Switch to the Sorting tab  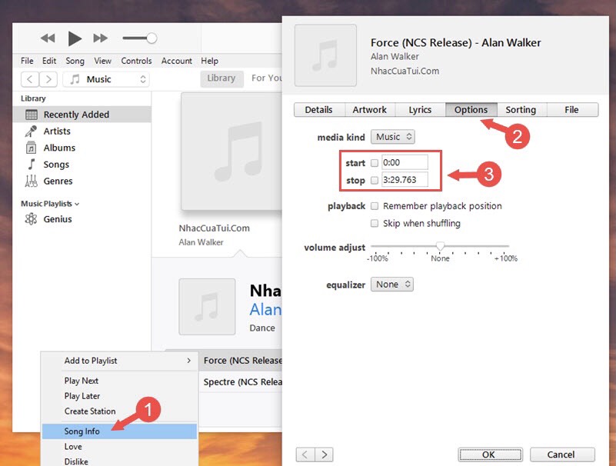[x=521, y=110]
